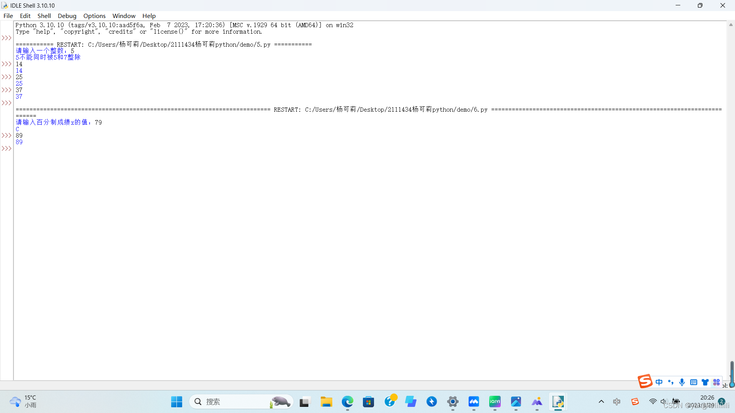Open Microsoft Edge from taskbar

coord(348,402)
